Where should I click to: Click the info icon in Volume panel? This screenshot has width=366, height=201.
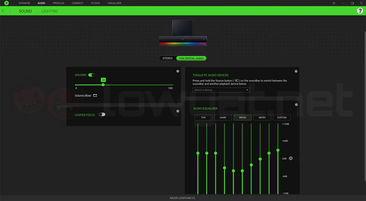(x=178, y=71)
